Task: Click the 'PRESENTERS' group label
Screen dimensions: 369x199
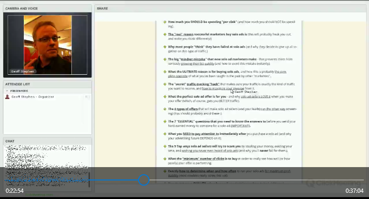Action: coord(19,91)
